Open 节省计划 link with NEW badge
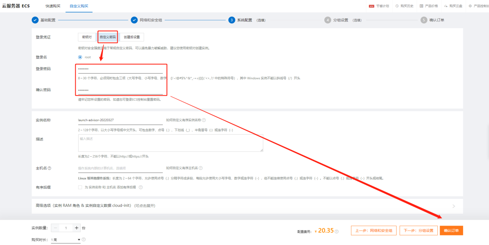Viewport: 489px width, 245px height. pyautogui.click(x=379, y=6)
